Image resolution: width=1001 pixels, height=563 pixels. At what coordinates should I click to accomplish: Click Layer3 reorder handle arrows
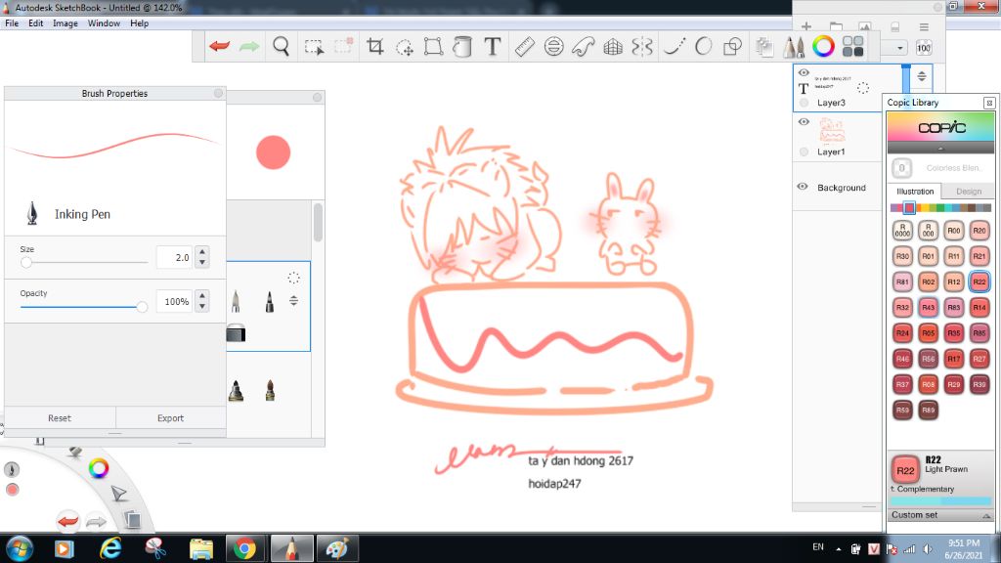click(921, 76)
